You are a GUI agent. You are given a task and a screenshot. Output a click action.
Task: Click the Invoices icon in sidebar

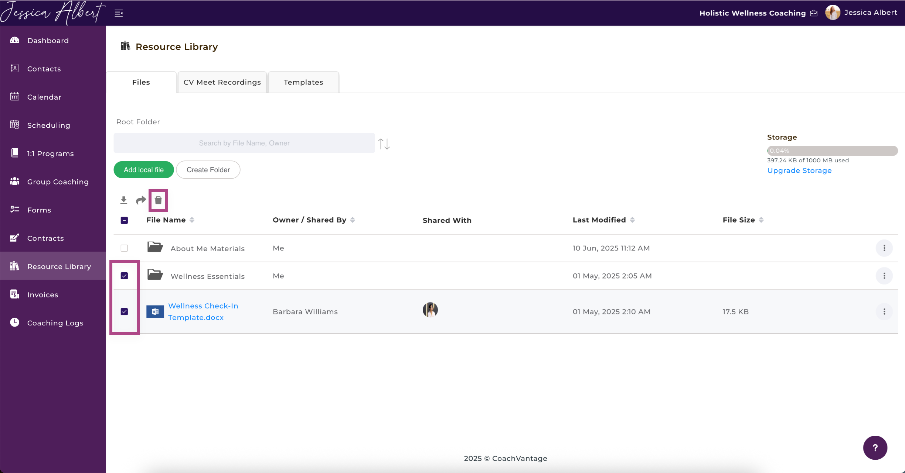click(15, 294)
